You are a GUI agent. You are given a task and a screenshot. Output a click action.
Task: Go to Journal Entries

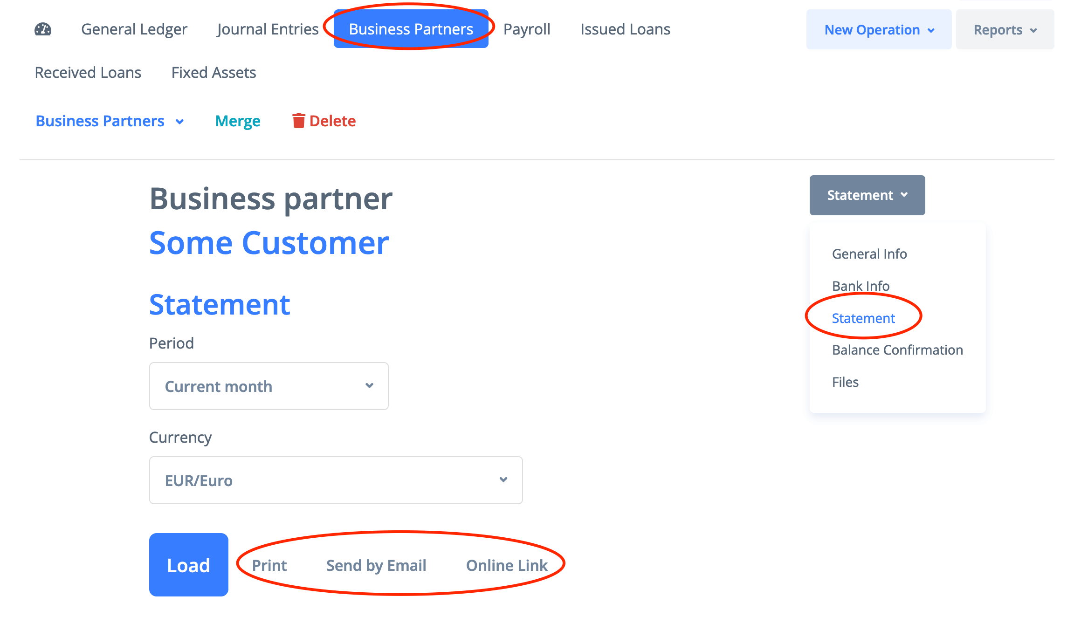point(268,29)
